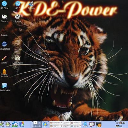Launch the Vendetta rocket icon

[x=4, y=73]
